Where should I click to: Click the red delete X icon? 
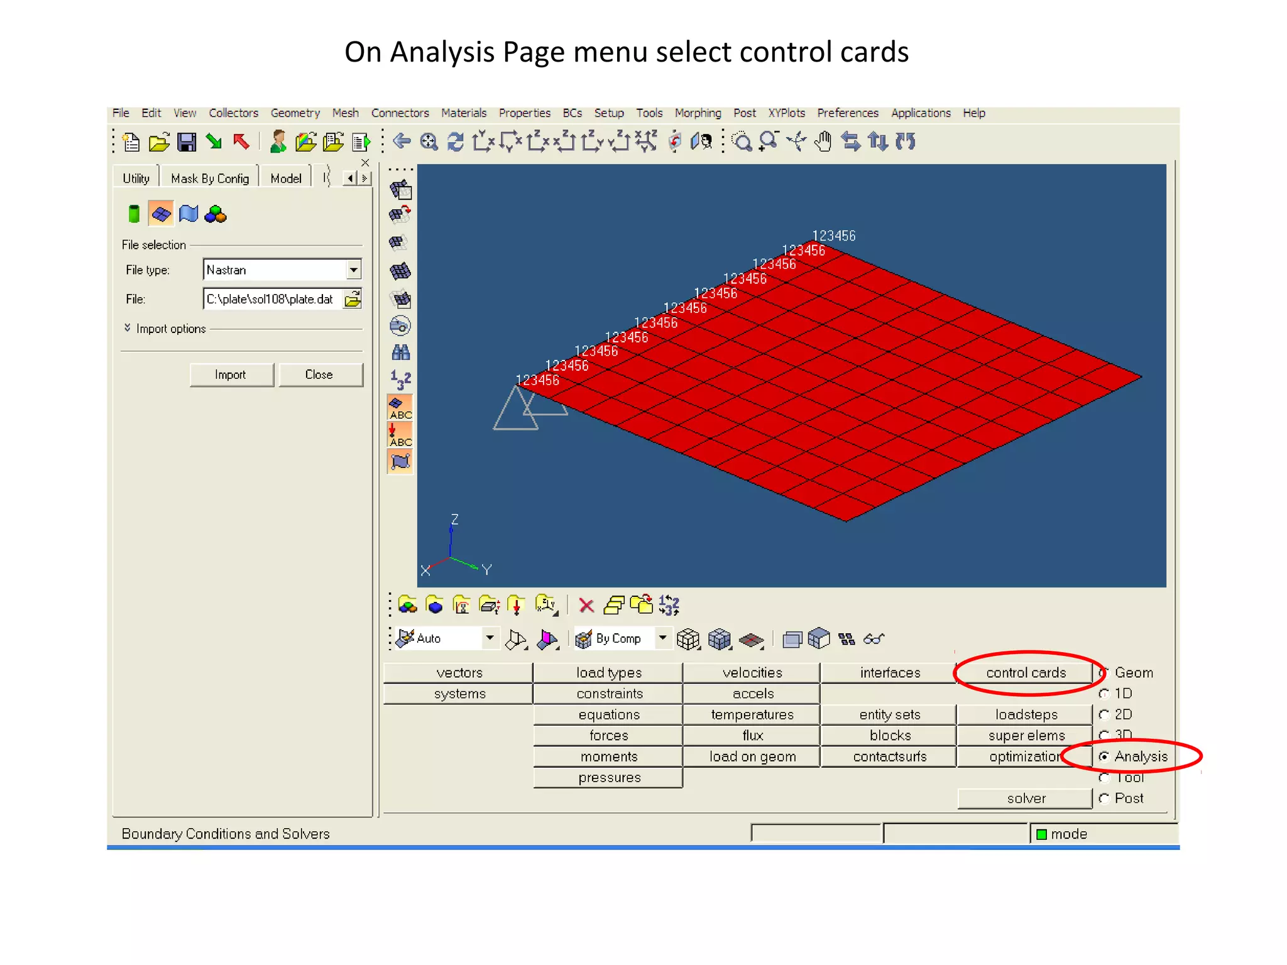pos(586,605)
